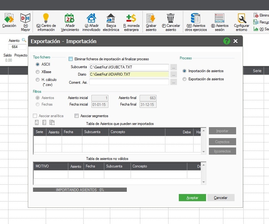Click the R. moneda extranjera icon
The height and width of the screenshot is (224, 269).
click(x=131, y=18)
